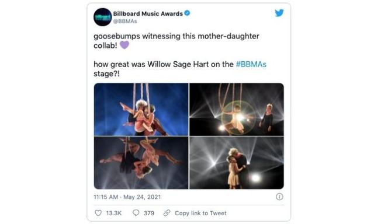Click the blue verified badge
374x224 pixels.
pos(187,13)
